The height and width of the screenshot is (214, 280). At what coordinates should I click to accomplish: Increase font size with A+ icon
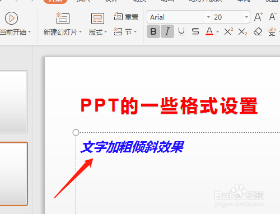tap(259, 17)
